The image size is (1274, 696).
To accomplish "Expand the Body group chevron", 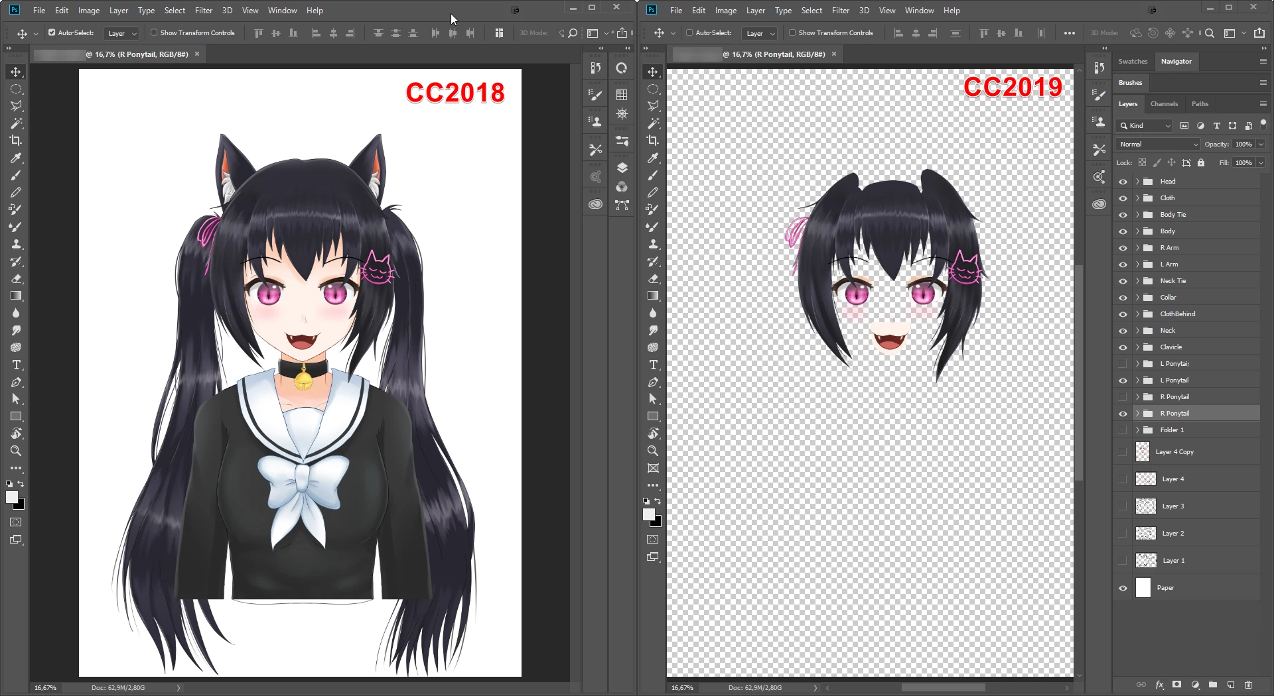I will (x=1137, y=231).
